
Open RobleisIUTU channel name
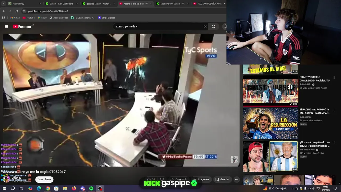(306, 85)
